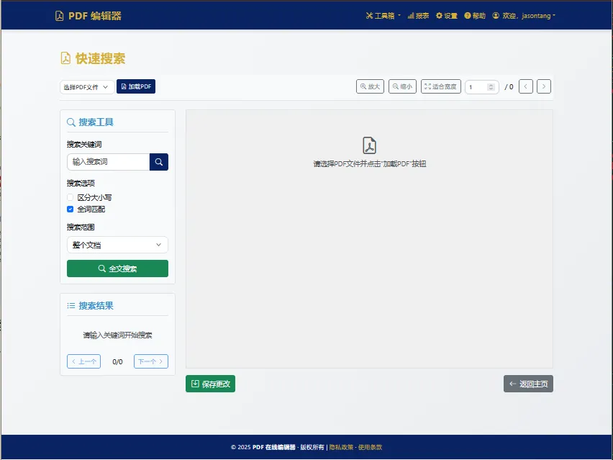
Task: Click the 加载PDF button
Action: click(x=136, y=86)
